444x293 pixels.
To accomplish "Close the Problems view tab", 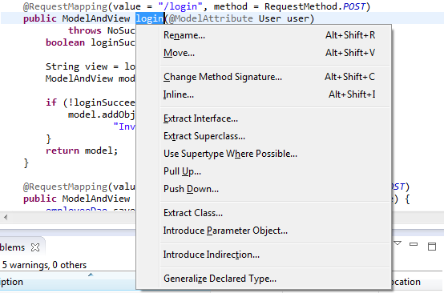I will pyautogui.click(x=35, y=247).
